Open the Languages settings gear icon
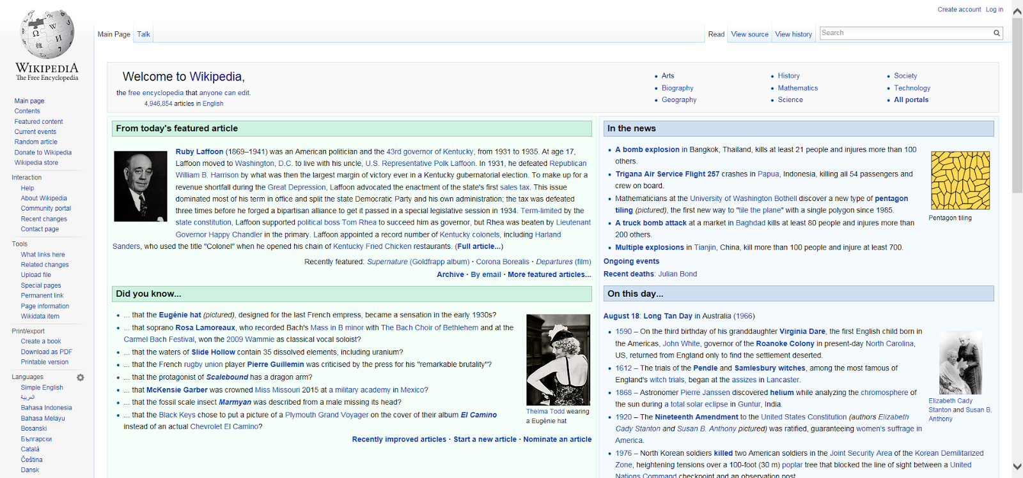This screenshot has height=478, width=1023. tap(81, 377)
